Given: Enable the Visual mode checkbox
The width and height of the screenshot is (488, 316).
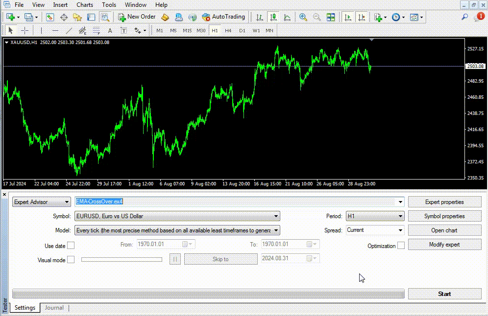Looking at the screenshot, I should click(x=71, y=260).
